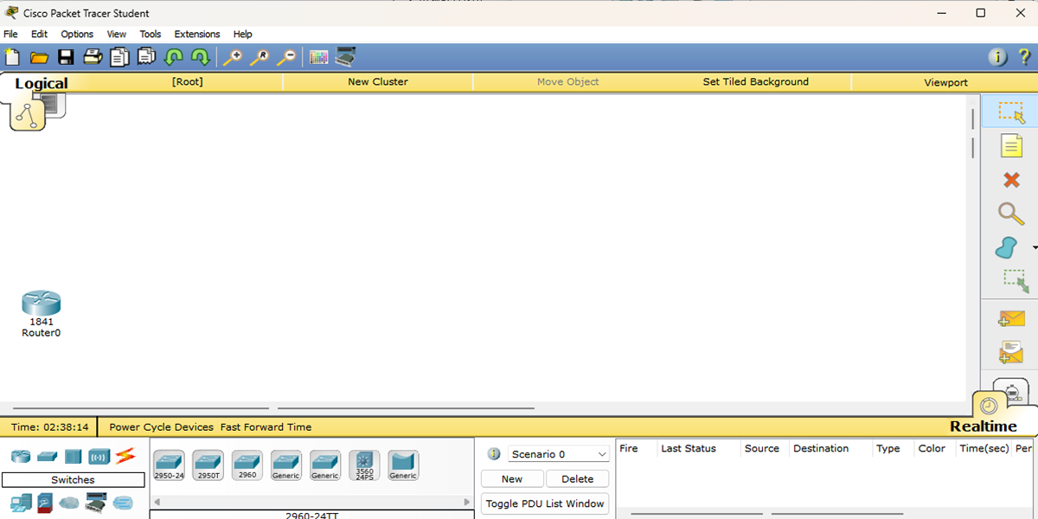Click the New scenario button

[512, 478]
